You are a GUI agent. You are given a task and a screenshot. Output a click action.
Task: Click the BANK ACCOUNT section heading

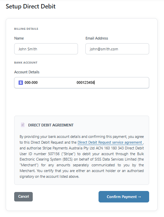point(26,63)
